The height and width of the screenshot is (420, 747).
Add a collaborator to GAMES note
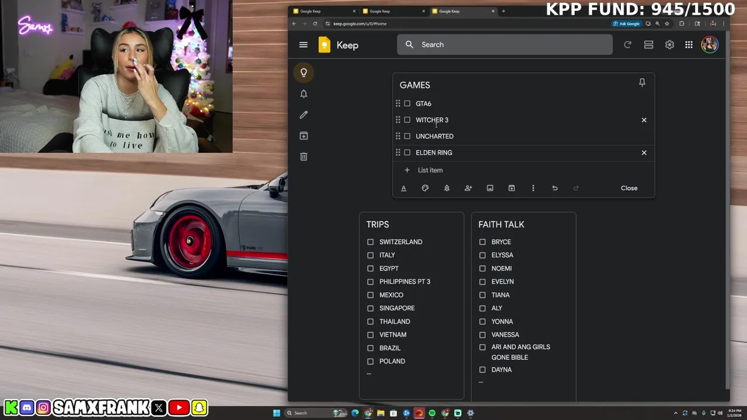point(468,188)
